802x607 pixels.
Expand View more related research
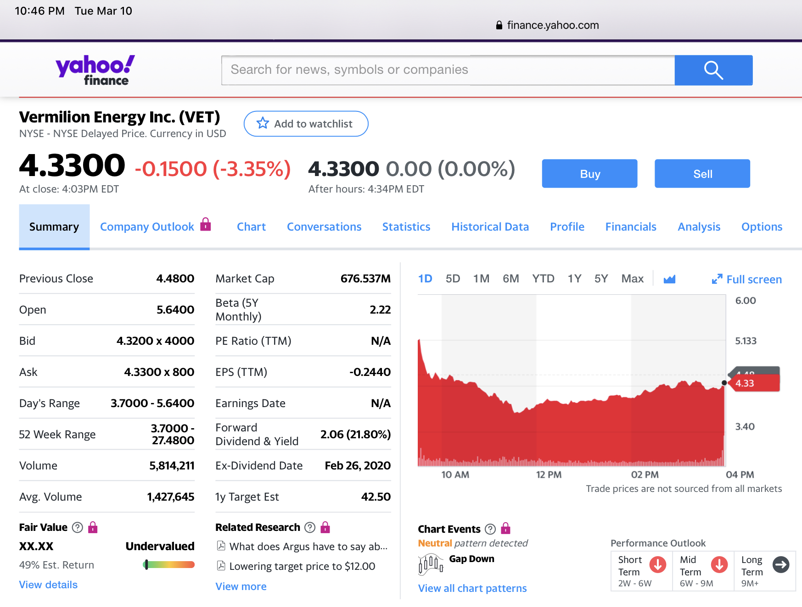click(241, 586)
